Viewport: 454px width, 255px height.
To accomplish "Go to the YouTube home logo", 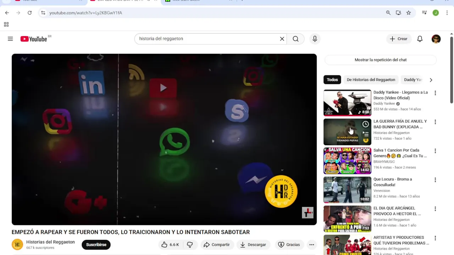I will tap(34, 39).
